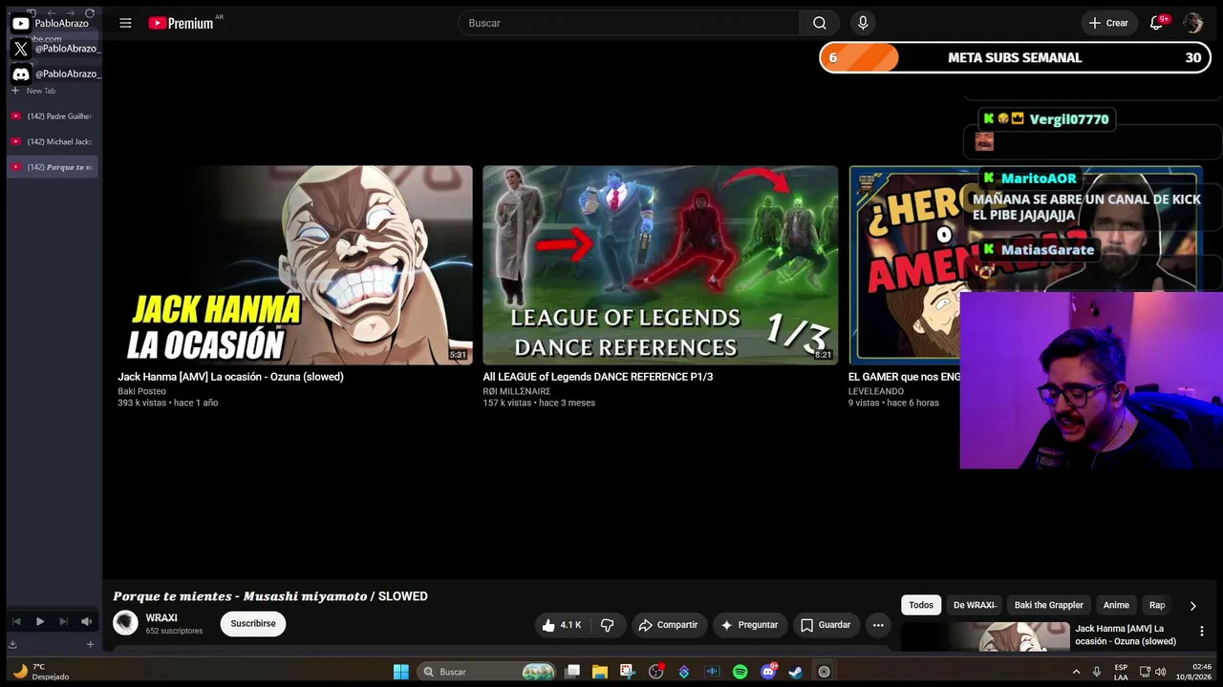Show hidden system tray icons
Viewport: 1223px width, 687px height.
click(1076, 672)
